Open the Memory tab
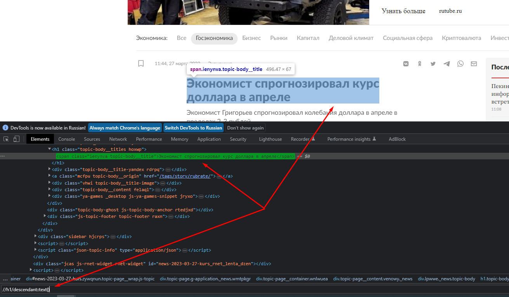This screenshot has width=509, height=297. [179, 139]
